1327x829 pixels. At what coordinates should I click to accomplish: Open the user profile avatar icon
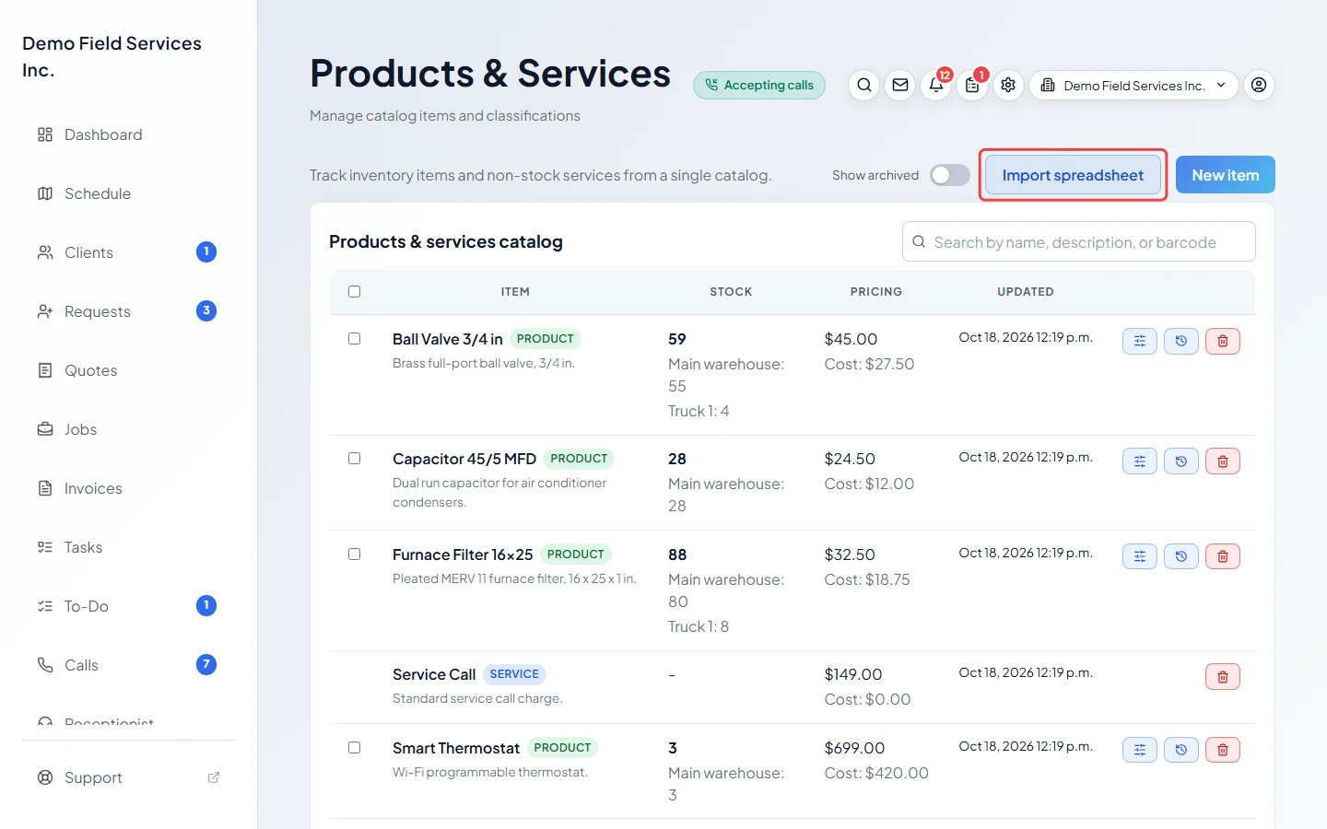(1259, 85)
